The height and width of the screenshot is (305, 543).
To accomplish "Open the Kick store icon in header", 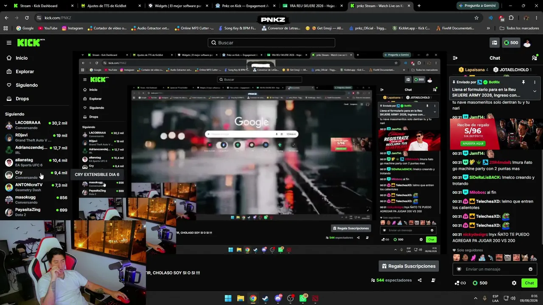I will click(495, 43).
